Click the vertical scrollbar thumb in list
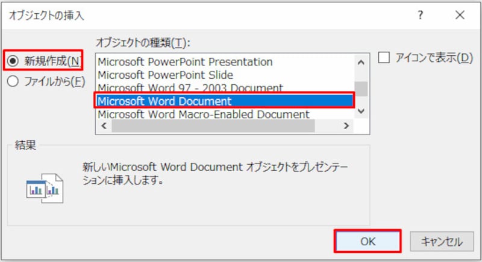The height and width of the screenshot is (262, 482). point(361,88)
